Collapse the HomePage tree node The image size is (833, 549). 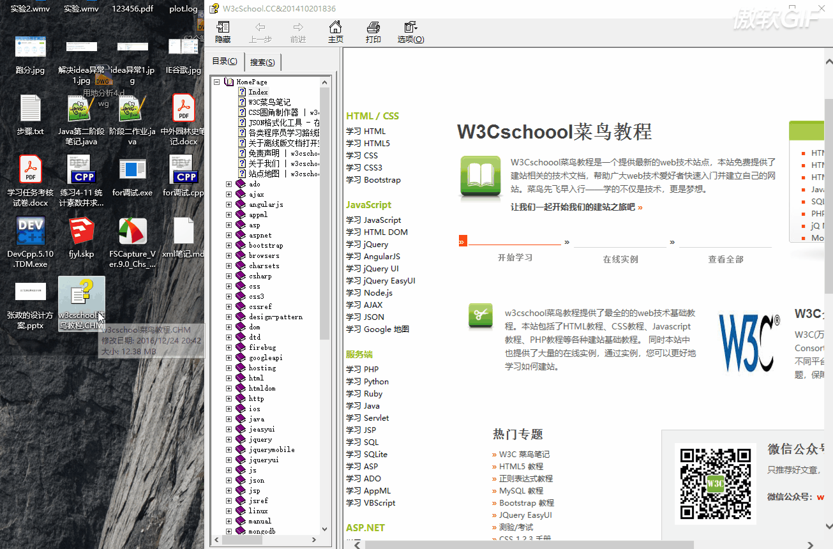pyautogui.click(x=217, y=82)
